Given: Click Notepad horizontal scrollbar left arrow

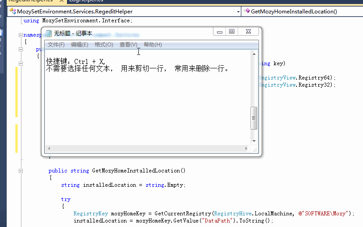Looking at the screenshot, I should point(49,148).
